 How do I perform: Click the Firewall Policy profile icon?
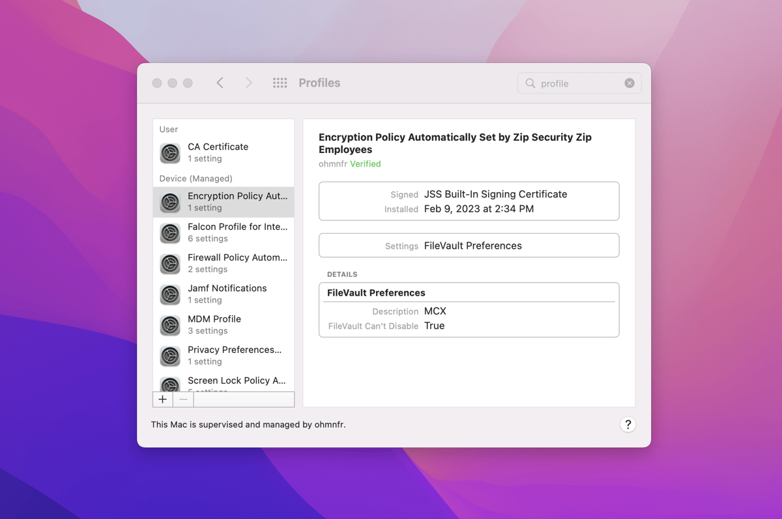[x=170, y=263]
